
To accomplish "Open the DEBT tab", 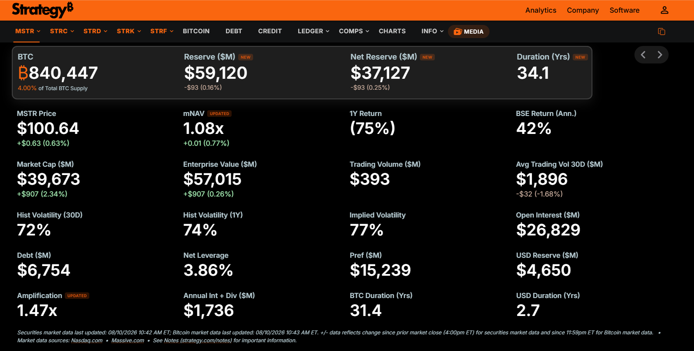I will pos(234,31).
